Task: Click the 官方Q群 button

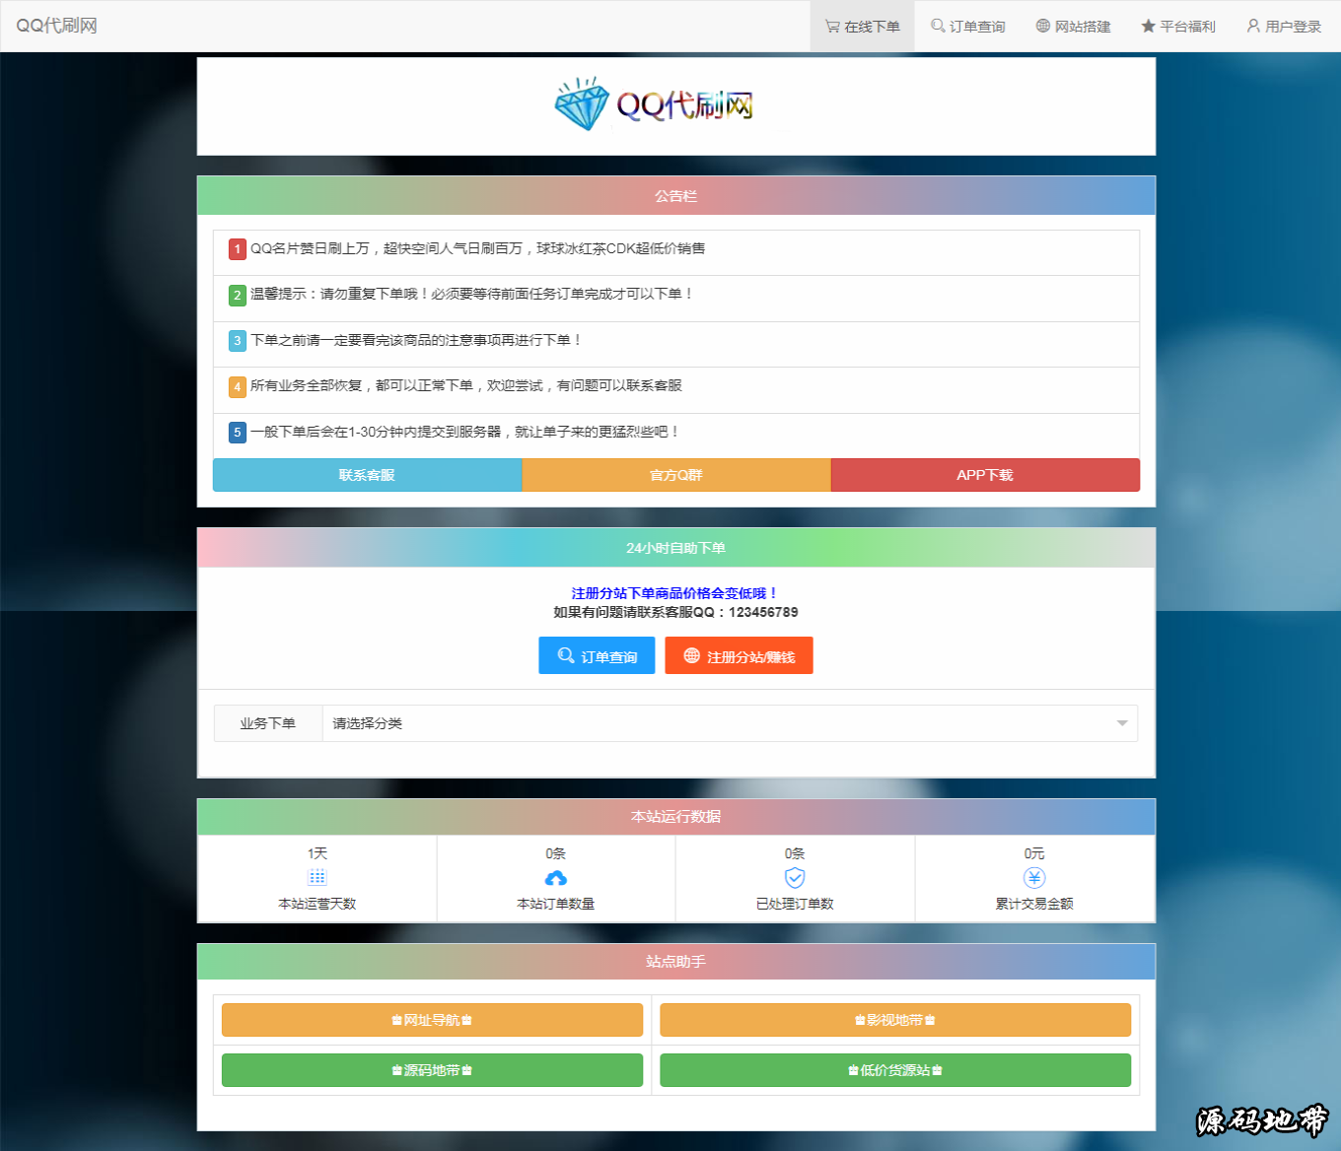Action: coord(676,475)
